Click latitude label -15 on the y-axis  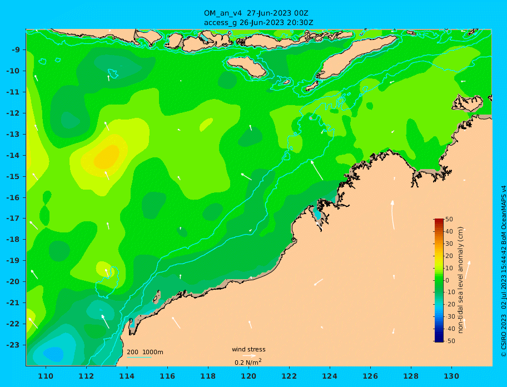click(13, 176)
